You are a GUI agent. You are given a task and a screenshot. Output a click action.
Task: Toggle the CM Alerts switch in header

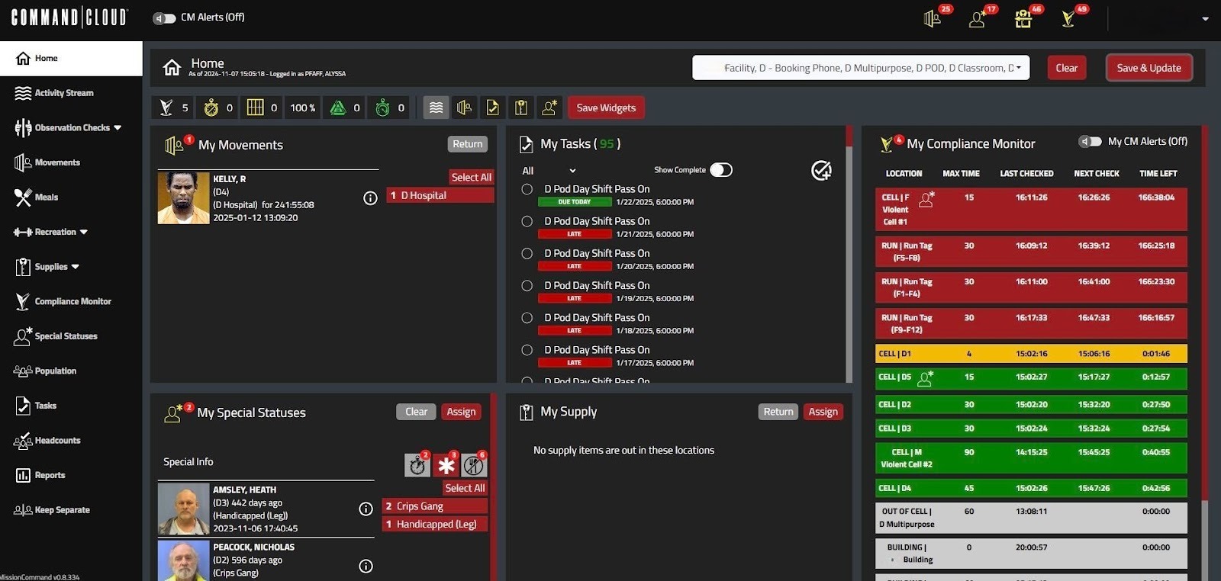pos(164,18)
